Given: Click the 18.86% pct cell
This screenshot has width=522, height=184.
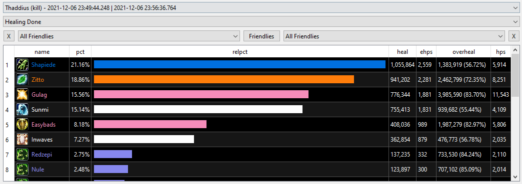Looking at the screenshot, I should (80, 80).
